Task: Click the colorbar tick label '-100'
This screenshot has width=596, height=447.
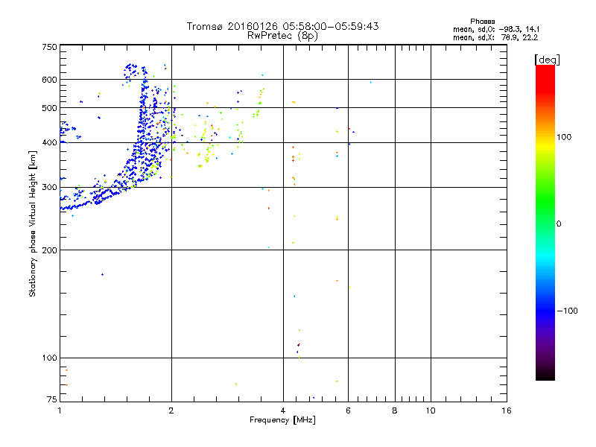Action: coord(567,311)
